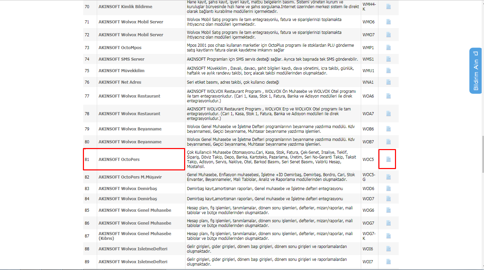This screenshot has width=484, height=270.
Task: Click the document icon in row 81
Action: click(388, 159)
